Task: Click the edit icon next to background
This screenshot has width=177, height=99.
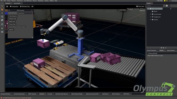Action: click(x=152, y=17)
